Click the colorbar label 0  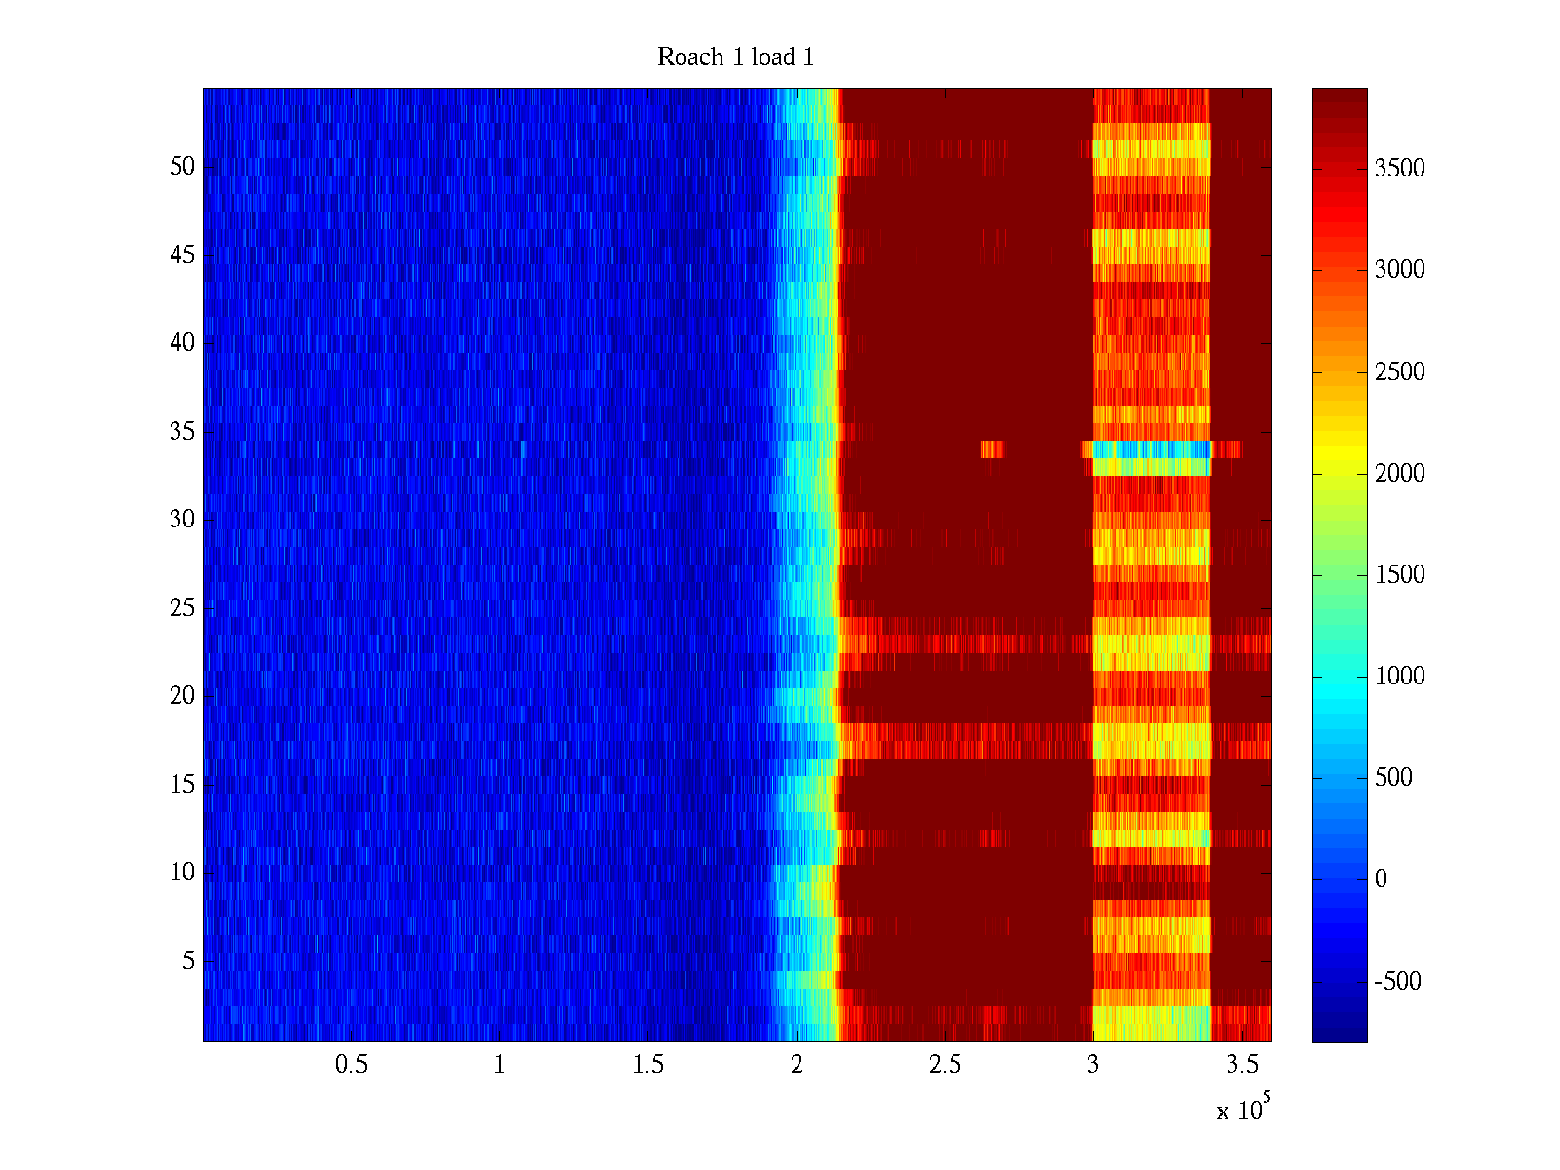(1381, 879)
